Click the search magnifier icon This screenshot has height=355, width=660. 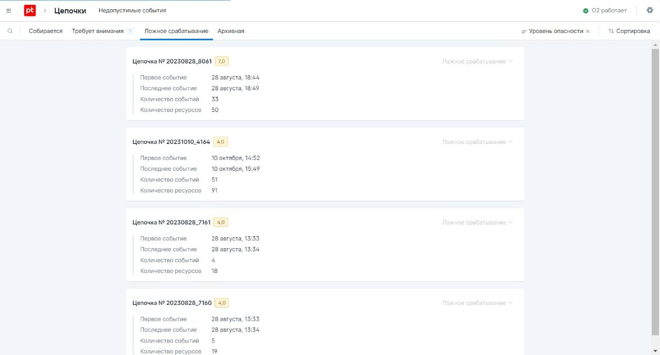10,31
